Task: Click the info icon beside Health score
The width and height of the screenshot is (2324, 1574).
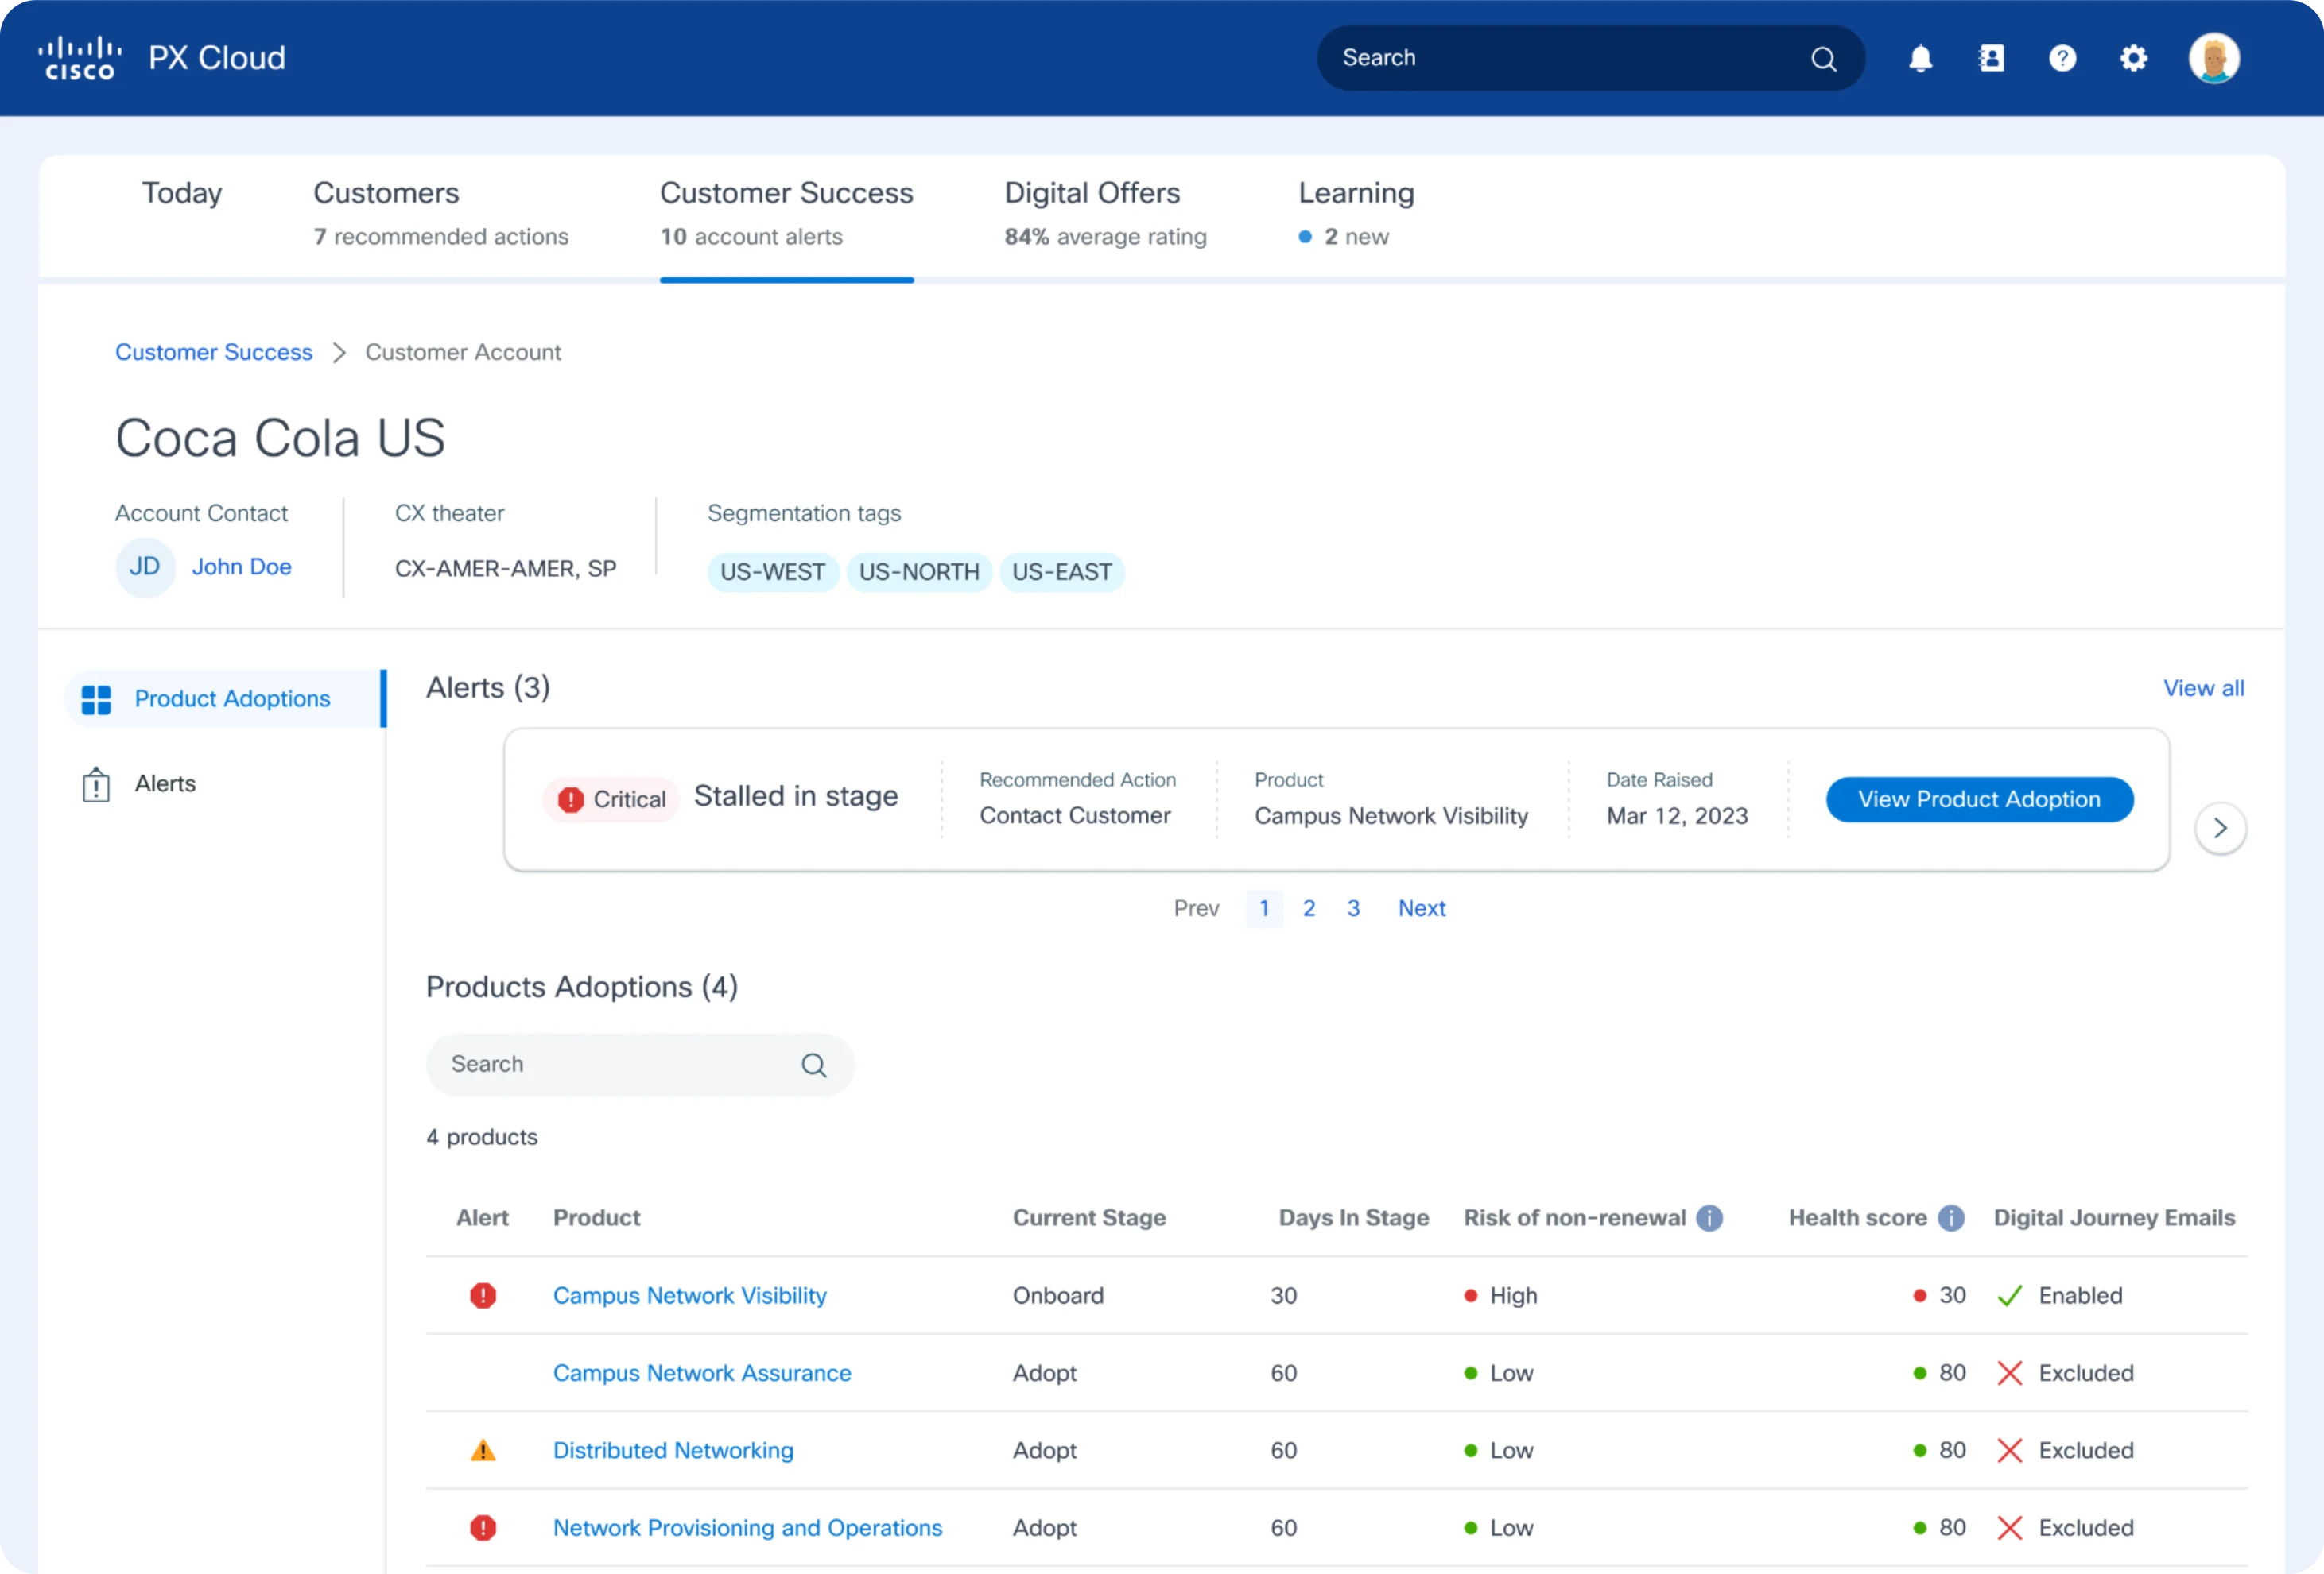Action: pos(1951,1217)
